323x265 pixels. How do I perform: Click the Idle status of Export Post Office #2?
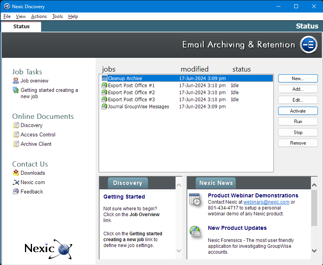point(234,93)
